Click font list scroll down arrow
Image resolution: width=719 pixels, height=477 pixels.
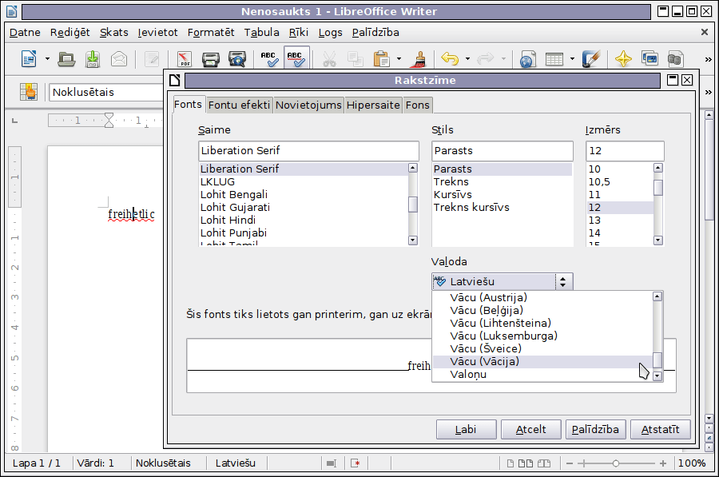tap(413, 240)
